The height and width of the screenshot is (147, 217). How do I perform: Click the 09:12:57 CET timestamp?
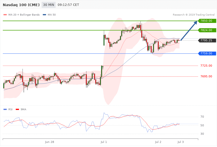click(x=68, y=5)
